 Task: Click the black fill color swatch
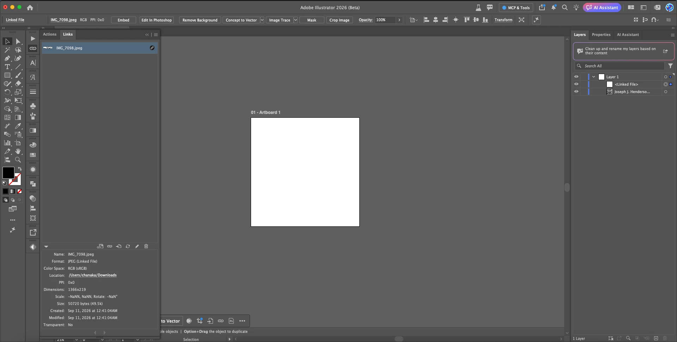click(x=8, y=173)
